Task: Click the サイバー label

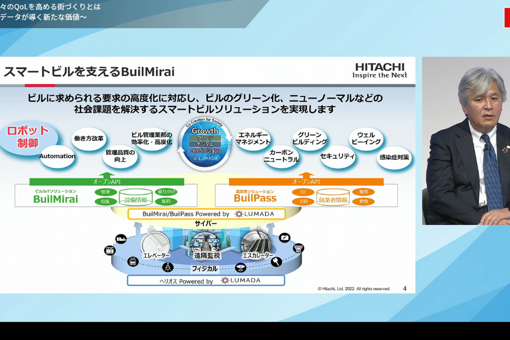Action: (x=206, y=223)
